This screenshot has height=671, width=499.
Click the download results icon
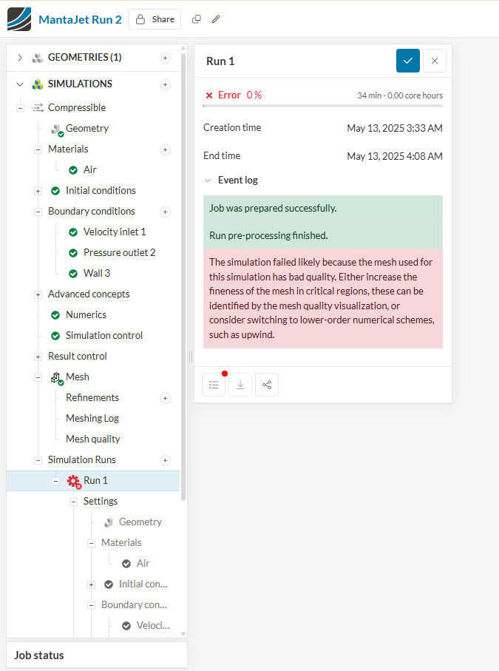click(x=240, y=385)
